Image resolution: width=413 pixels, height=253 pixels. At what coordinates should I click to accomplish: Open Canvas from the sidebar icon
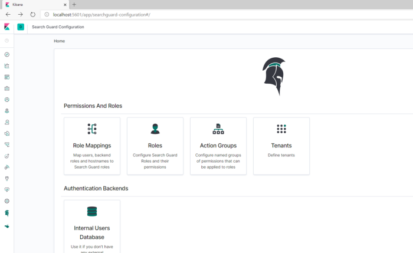(7, 88)
